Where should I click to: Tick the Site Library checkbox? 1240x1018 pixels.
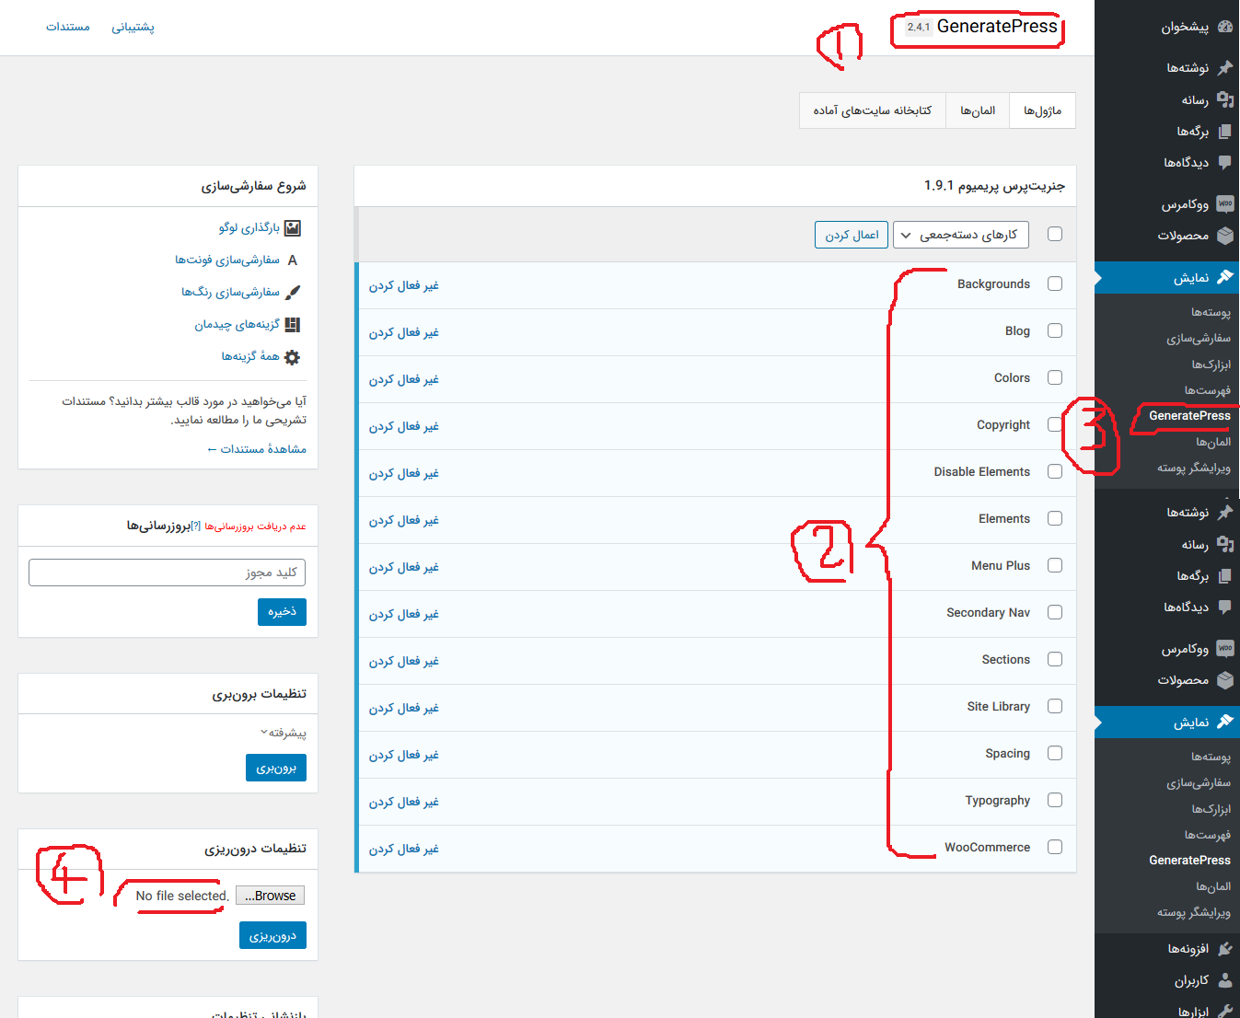tap(1055, 706)
